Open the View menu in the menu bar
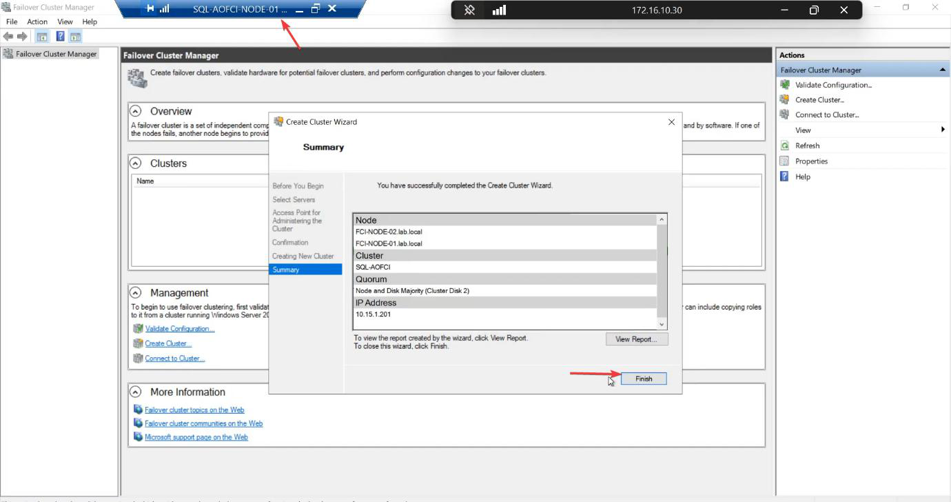Image resolution: width=951 pixels, height=502 pixels. pyautogui.click(x=65, y=21)
